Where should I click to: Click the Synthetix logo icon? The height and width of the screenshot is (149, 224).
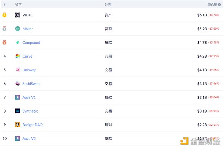click(x=18, y=111)
